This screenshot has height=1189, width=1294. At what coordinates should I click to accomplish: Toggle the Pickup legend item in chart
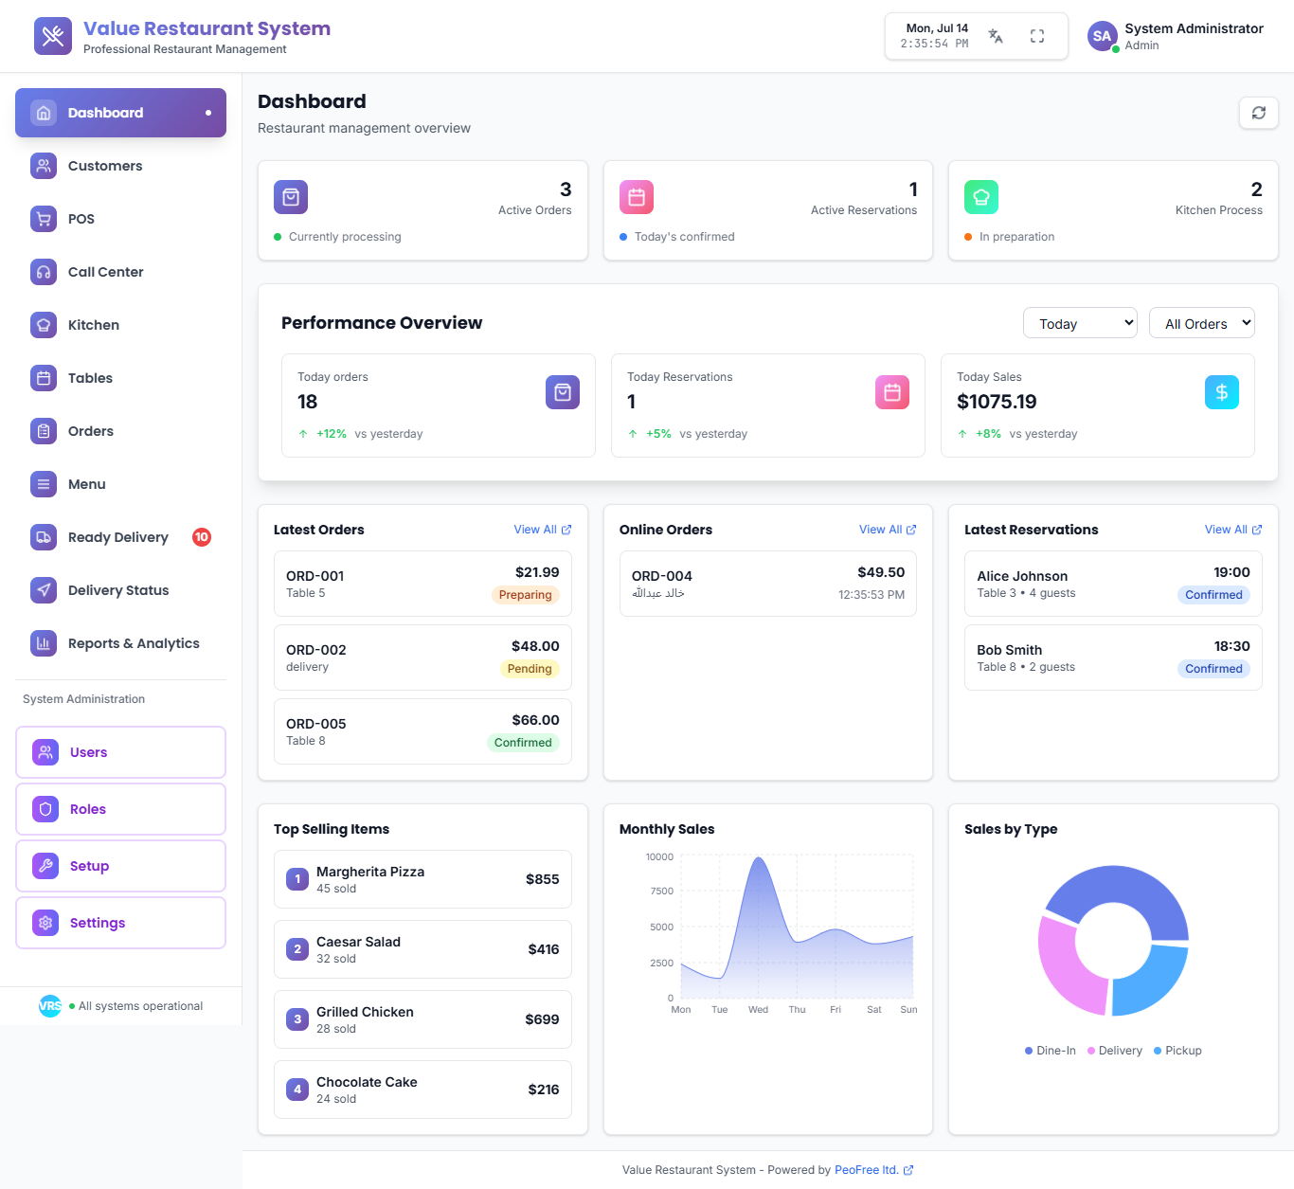tap(1178, 1051)
